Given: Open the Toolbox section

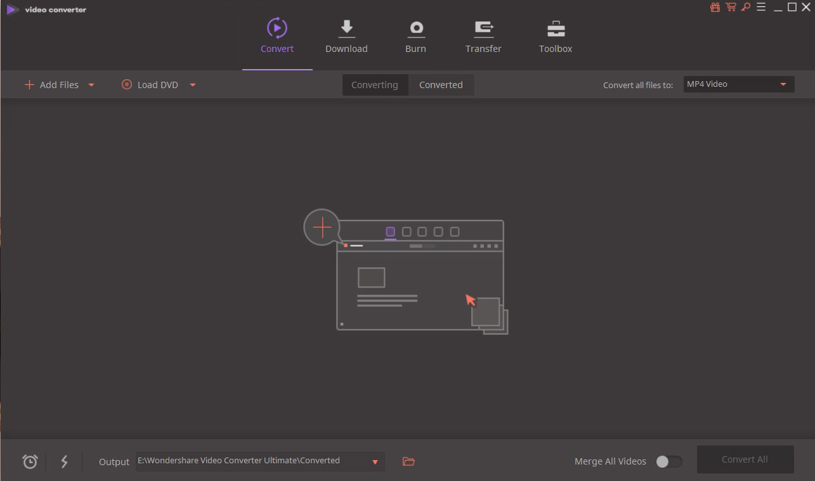Looking at the screenshot, I should (x=556, y=36).
